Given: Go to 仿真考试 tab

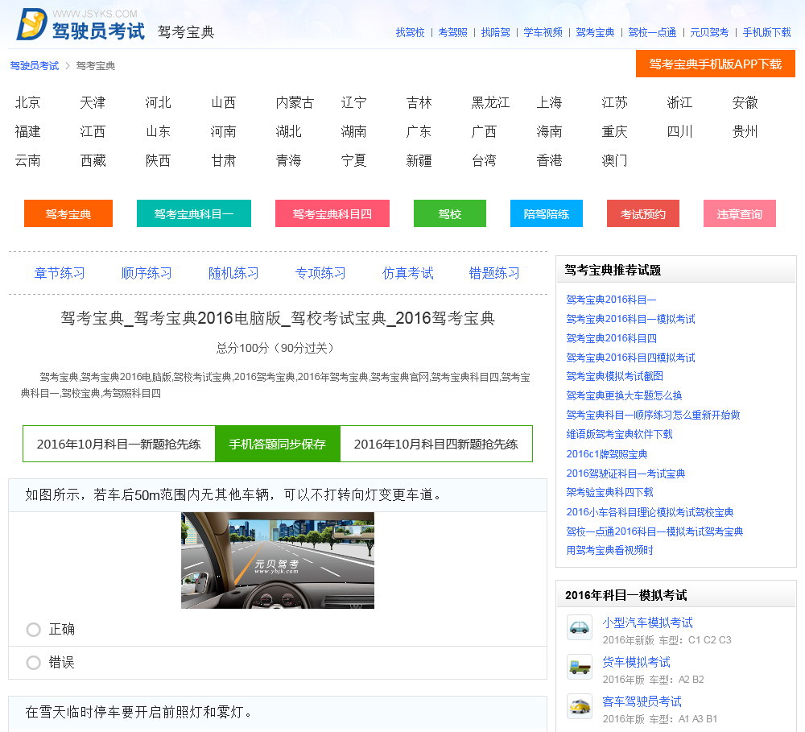Looking at the screenshot, I should click(407, 273).
